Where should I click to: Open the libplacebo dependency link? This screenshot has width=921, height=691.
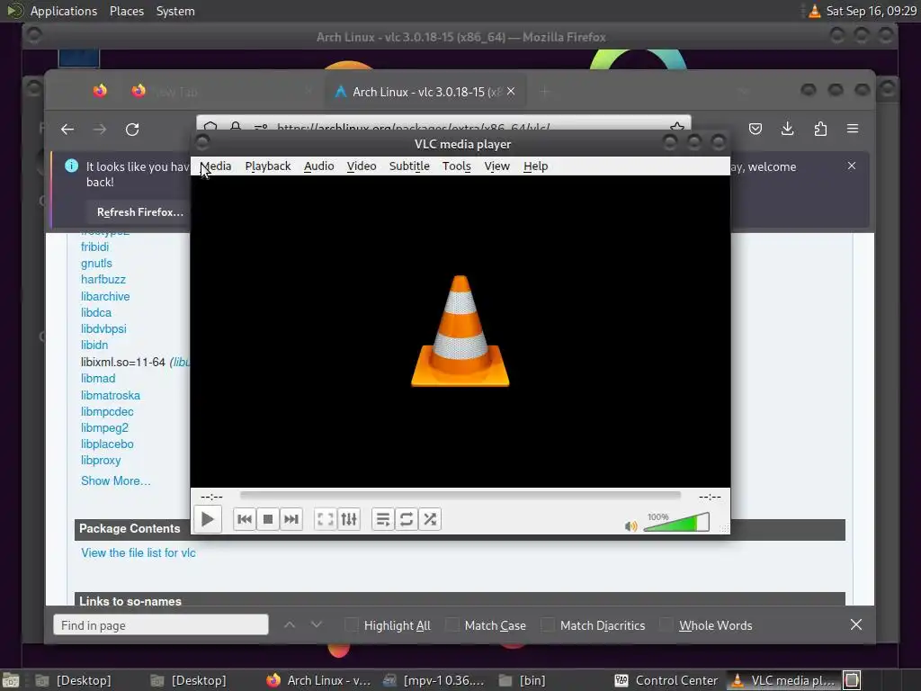(x=107, y=444)
